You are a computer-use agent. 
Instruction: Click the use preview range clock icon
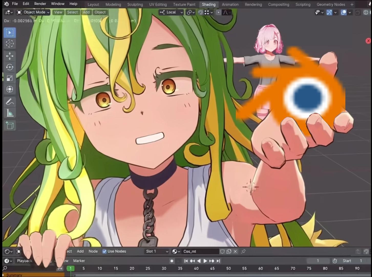click(x=335, y=261)
